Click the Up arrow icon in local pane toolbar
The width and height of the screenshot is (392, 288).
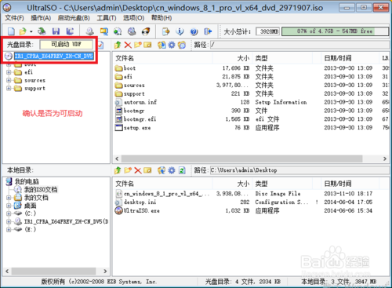pos(118,170)
